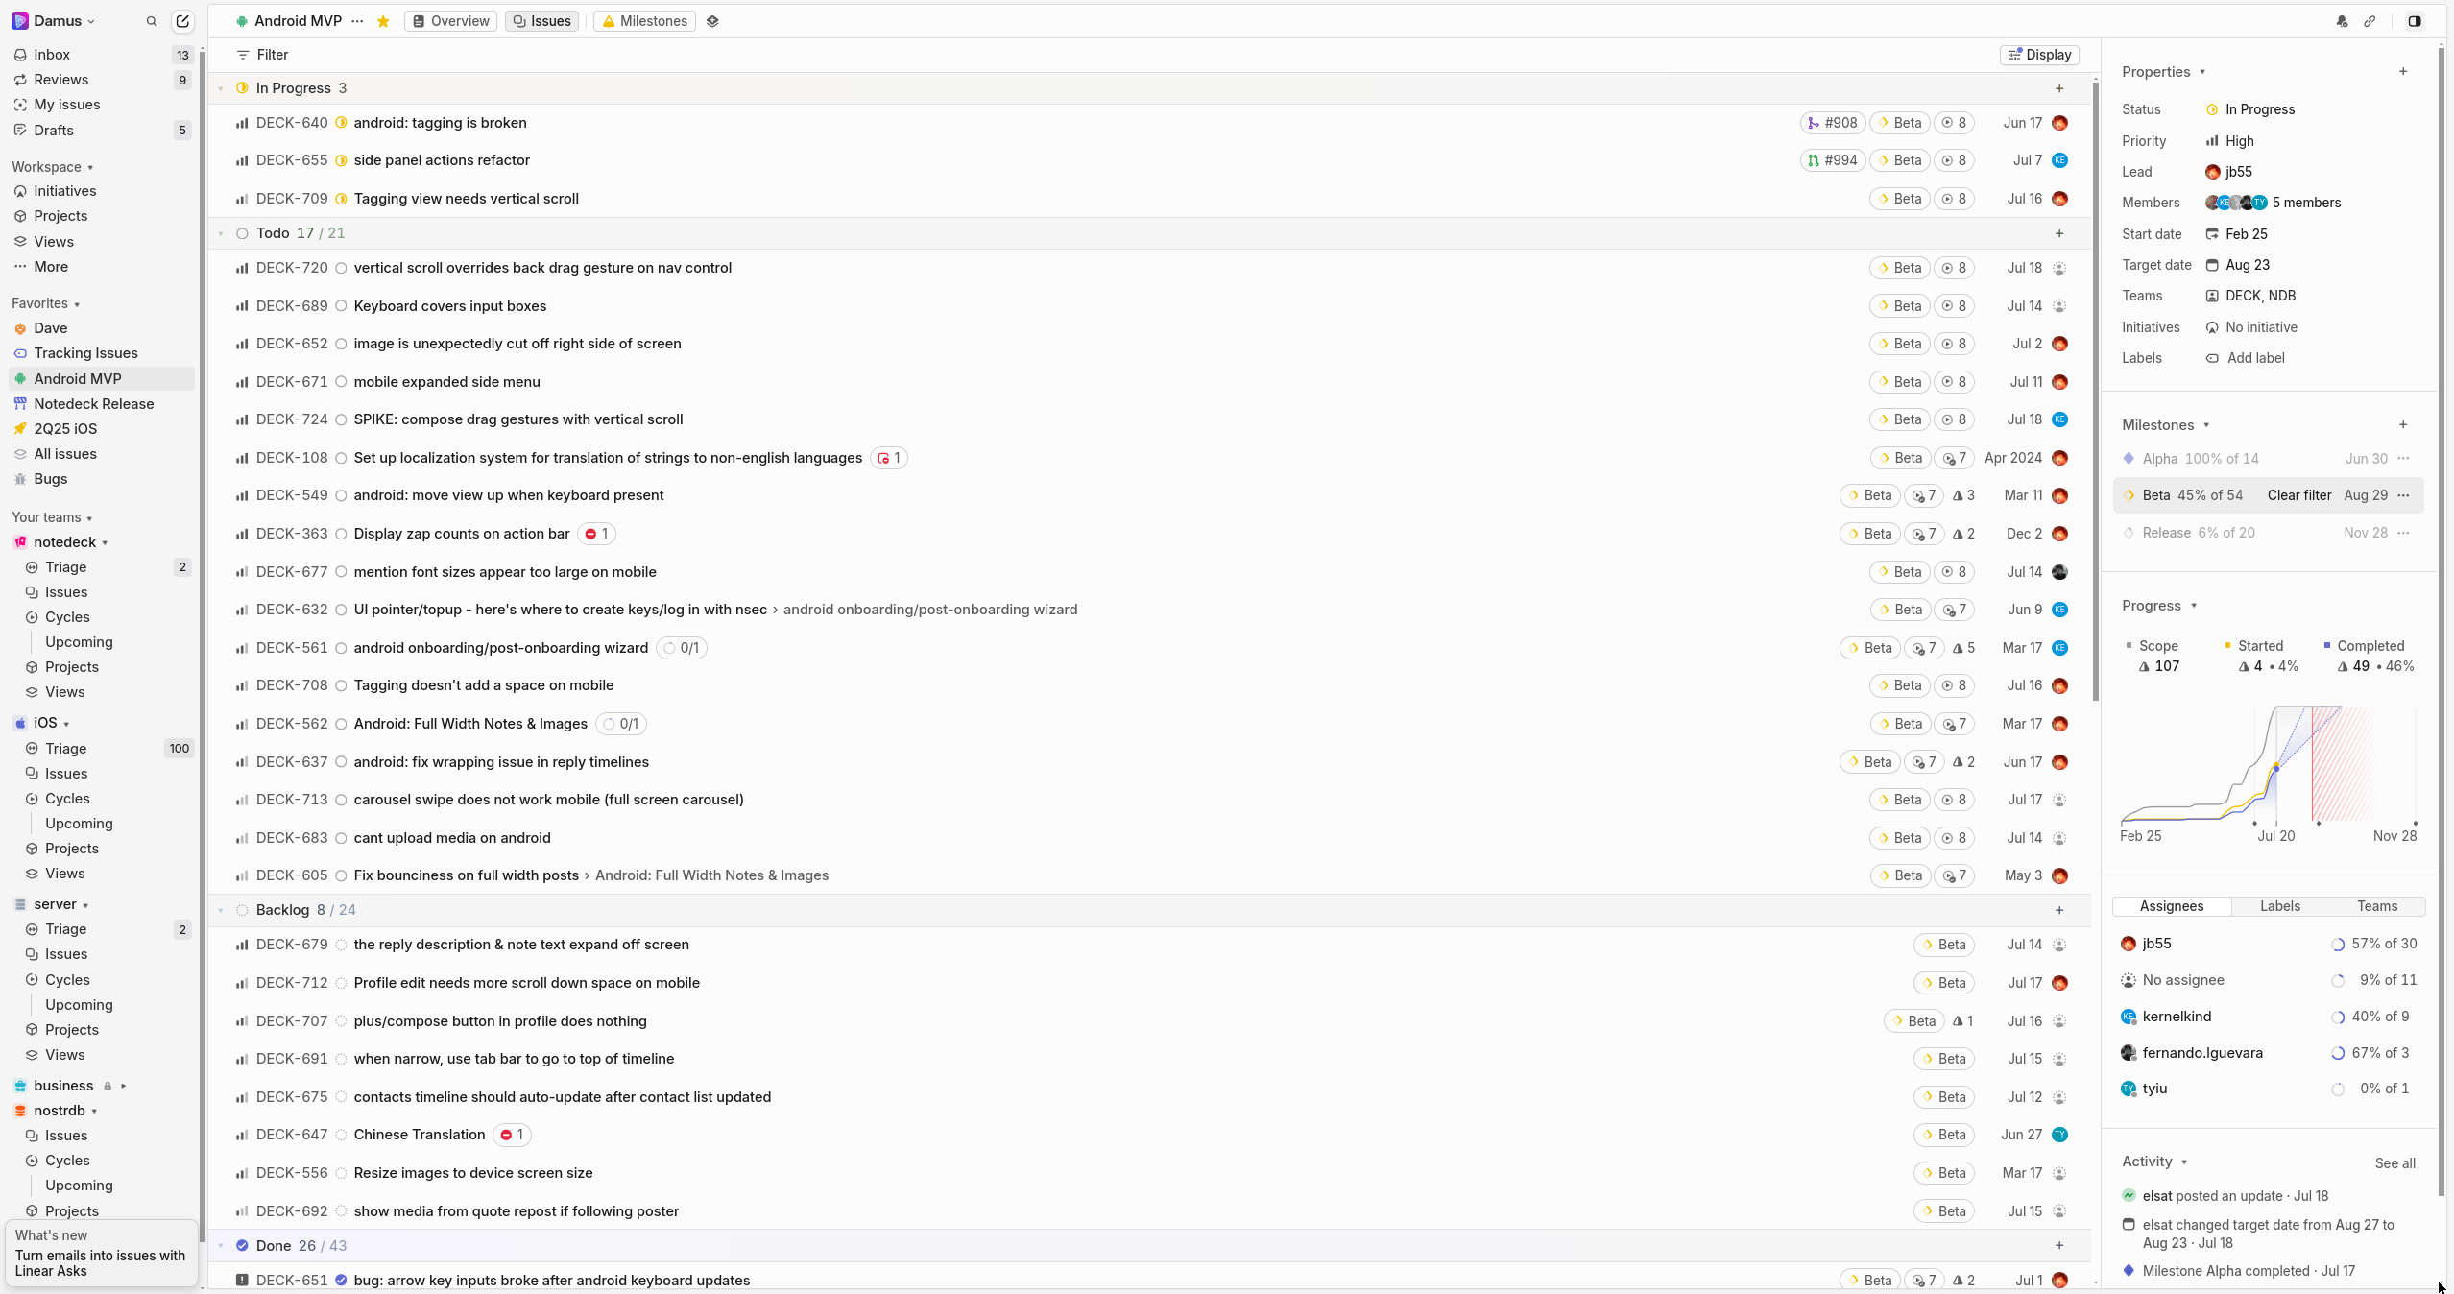This screenshot has height=1294, width=2454.
Task: Copy the project link icon
Action: coord(2370,21)
